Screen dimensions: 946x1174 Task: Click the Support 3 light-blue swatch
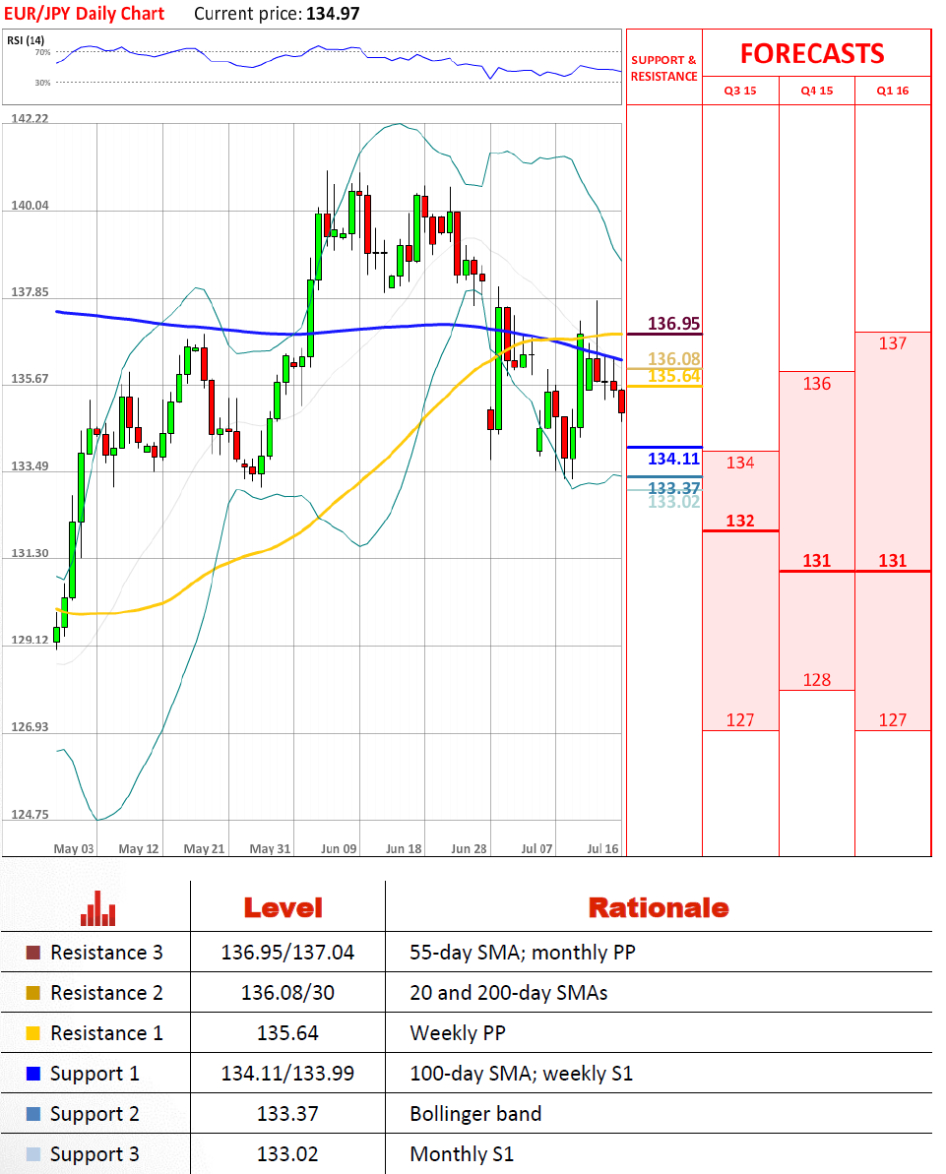coord(32,1154)
